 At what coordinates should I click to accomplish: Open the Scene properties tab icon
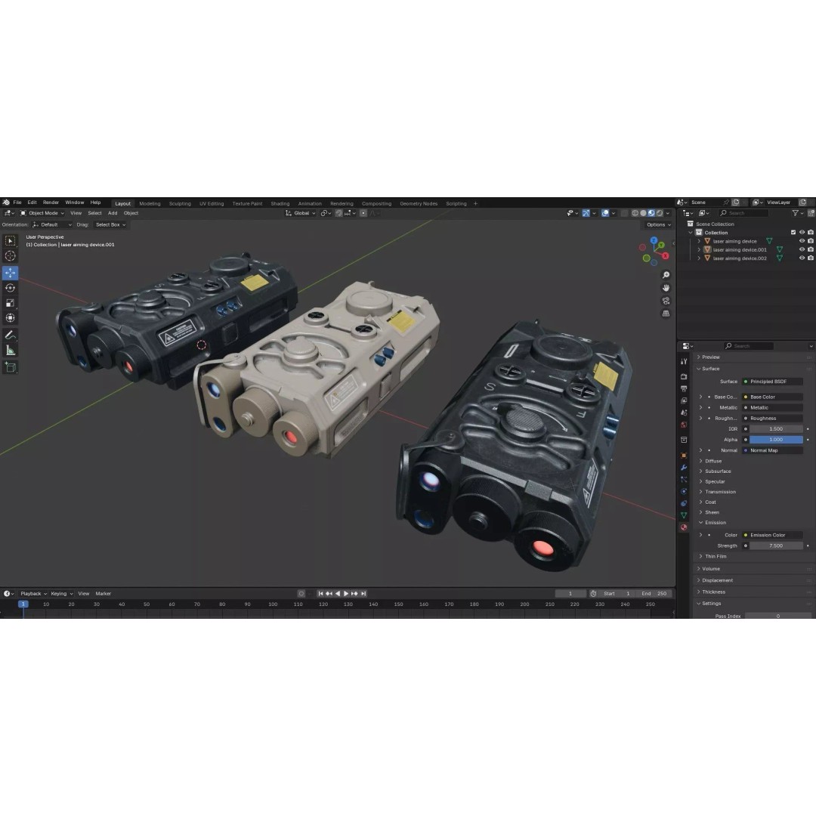point(684,413)
